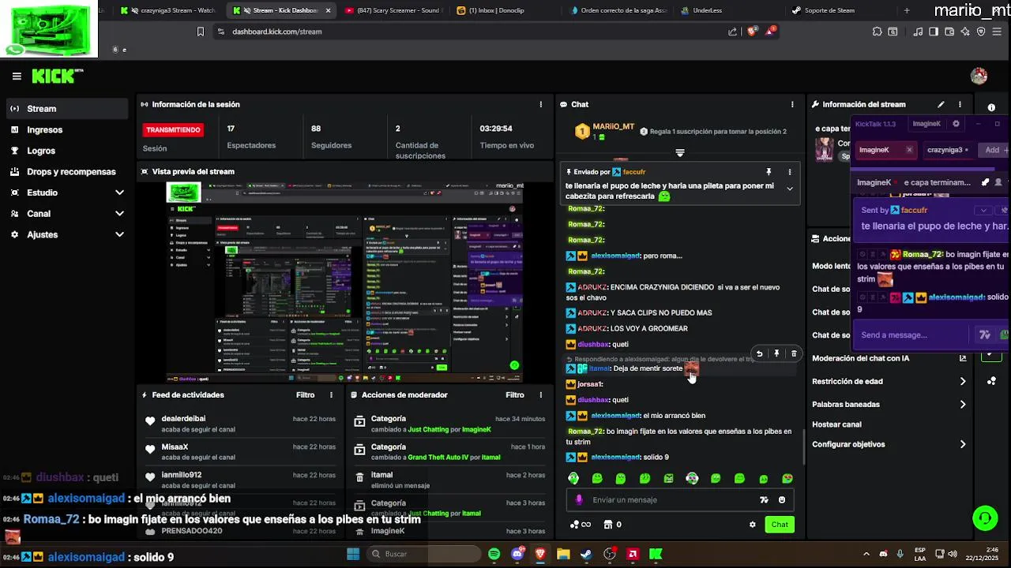Unpin the message sent by faccufr
The width and height of the screenshot is (1011, 568).
click(x=769, y=172)
